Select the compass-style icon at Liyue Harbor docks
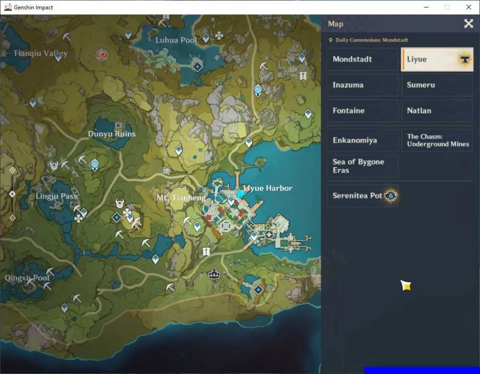The image size is (480, 374). click(x=269, y=234)
